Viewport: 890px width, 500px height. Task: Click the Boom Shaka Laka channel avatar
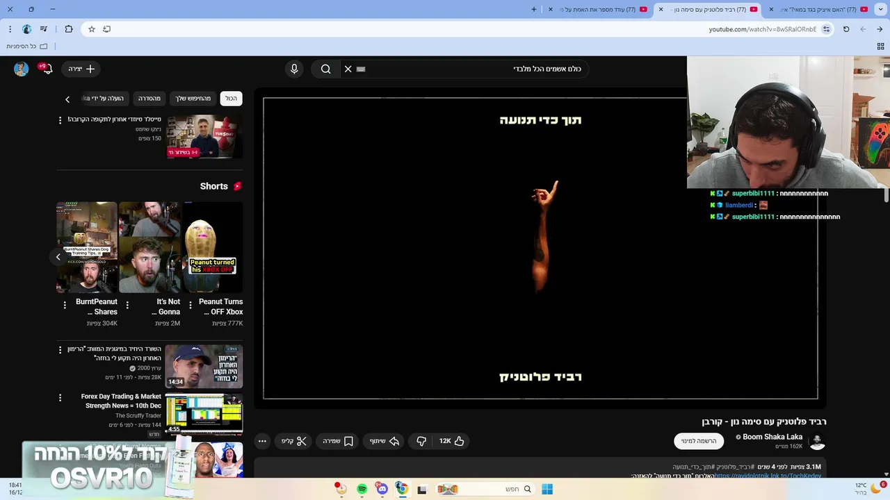coord(818,441)
